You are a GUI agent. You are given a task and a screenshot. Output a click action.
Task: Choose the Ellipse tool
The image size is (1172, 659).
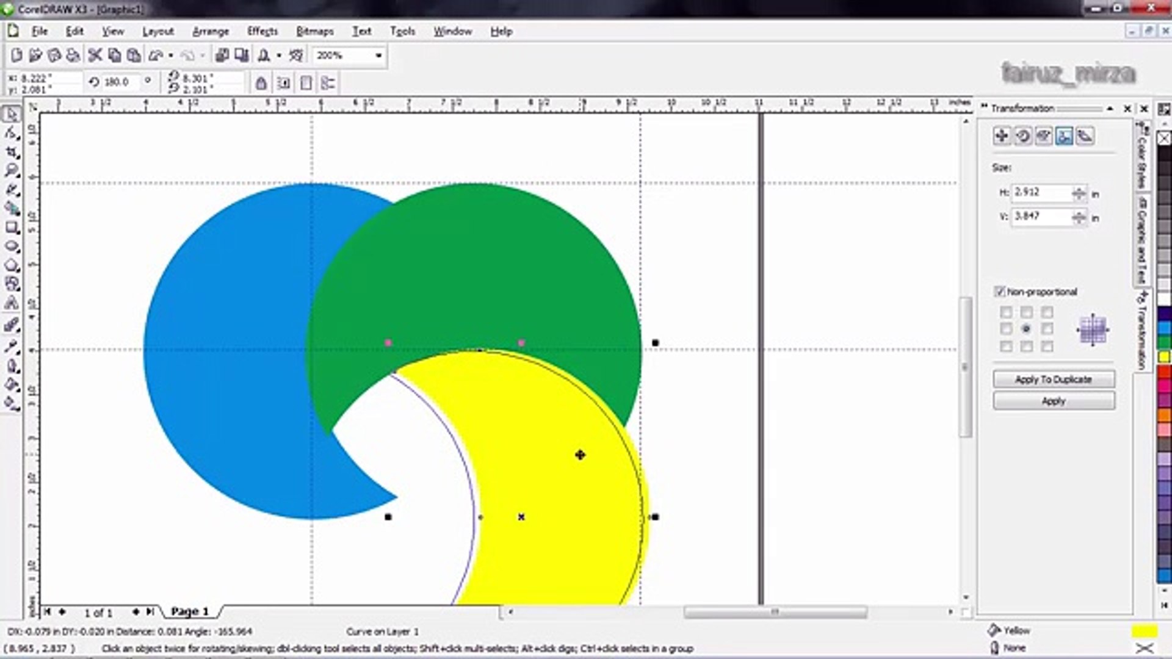point(12,247)
